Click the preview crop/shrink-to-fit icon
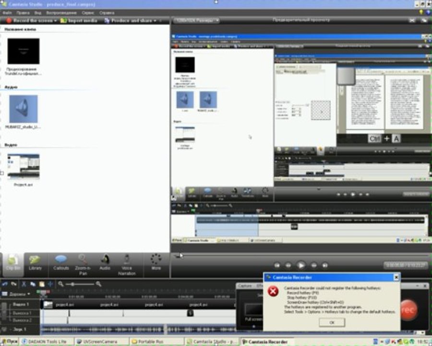The width and height of the screenshot is (432, 346). tap(412, 20)
